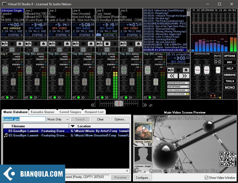Click play/pause on Line 5 deck
238x183 pixels.
pyautogui.click(x=99, y=44)
